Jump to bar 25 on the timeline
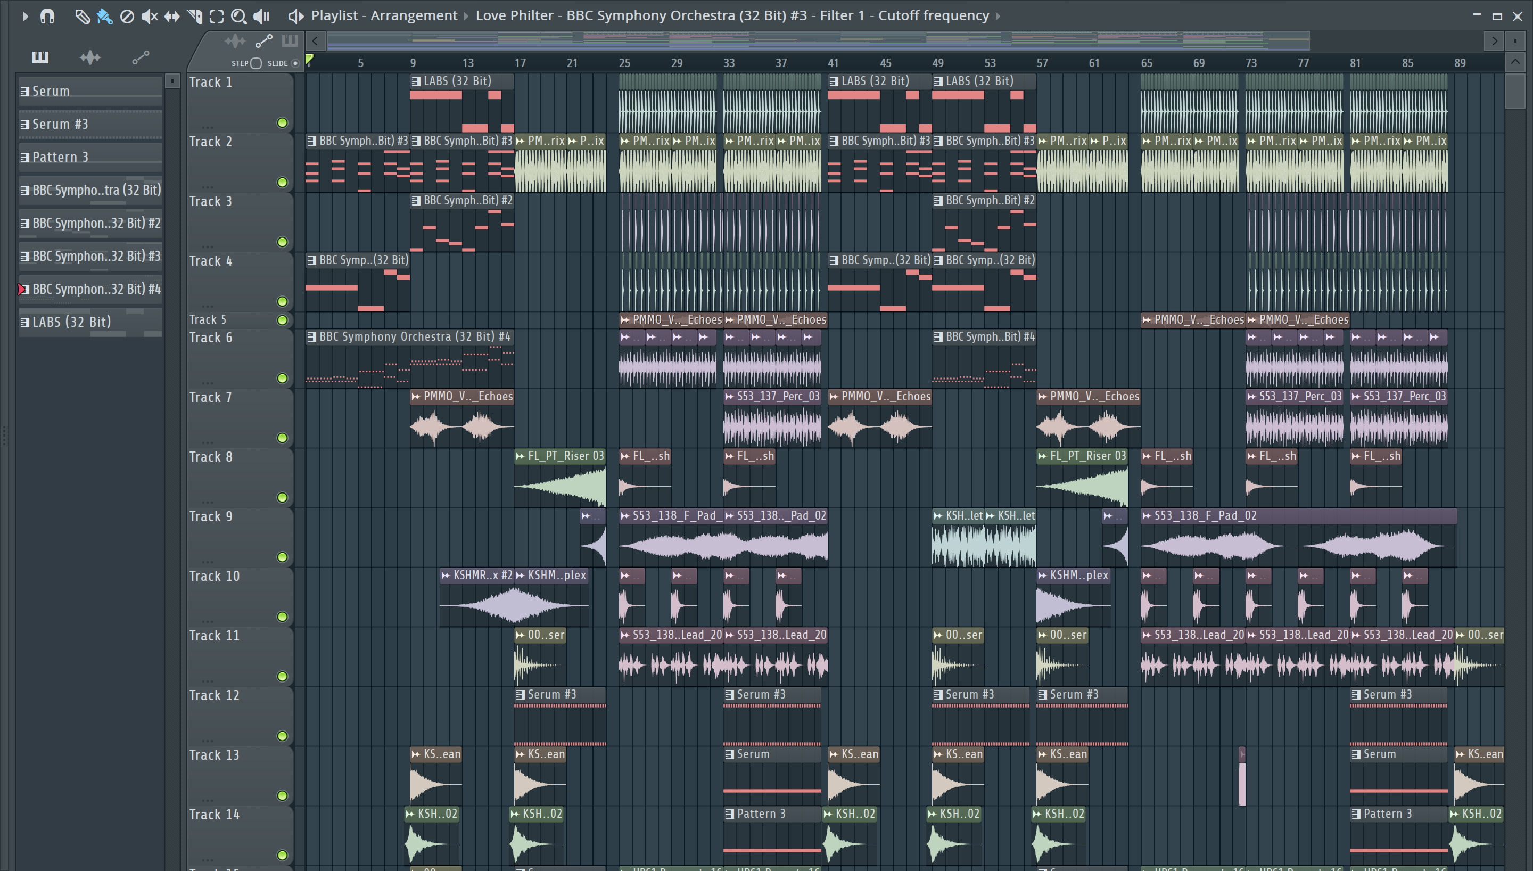Viewport: 1533px width, 871px height. click(x=624, y=63)
